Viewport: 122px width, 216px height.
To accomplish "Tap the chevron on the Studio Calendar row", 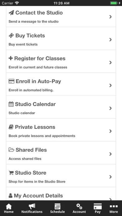I will point(110,108).
